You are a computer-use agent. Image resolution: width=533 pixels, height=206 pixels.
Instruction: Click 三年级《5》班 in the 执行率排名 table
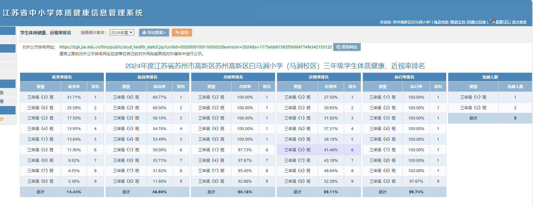pos(383,181)
